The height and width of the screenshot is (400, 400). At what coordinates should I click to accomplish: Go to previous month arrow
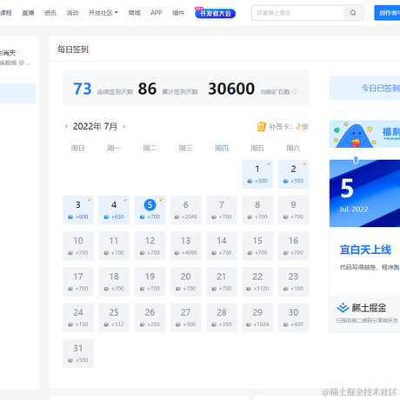point(66,126)
